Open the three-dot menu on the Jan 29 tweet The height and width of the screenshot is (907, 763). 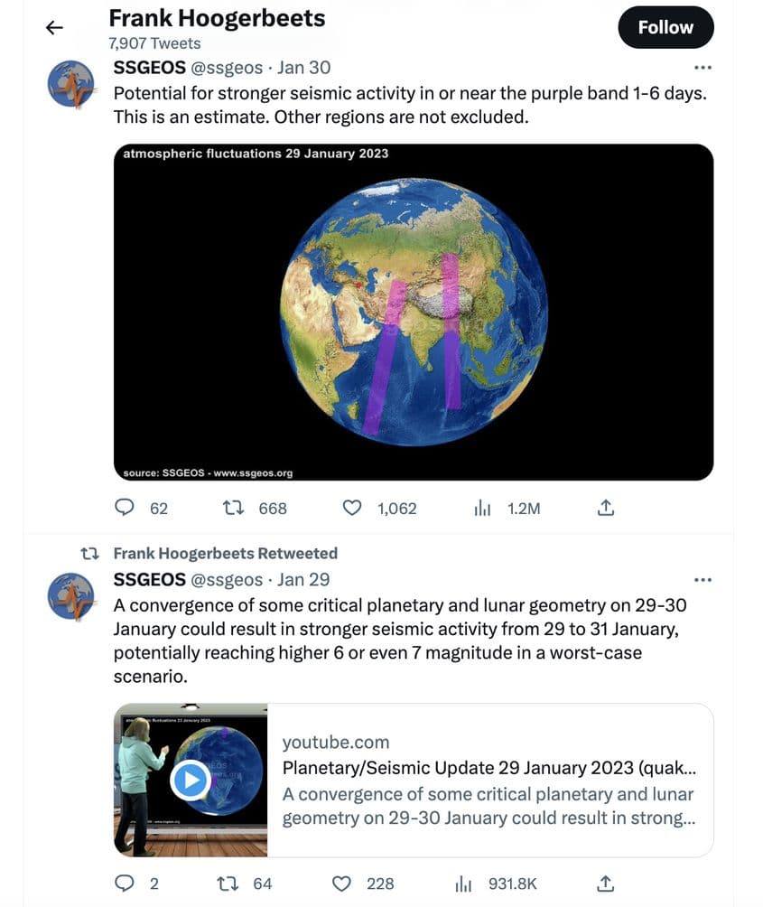[x=703, y=579]
